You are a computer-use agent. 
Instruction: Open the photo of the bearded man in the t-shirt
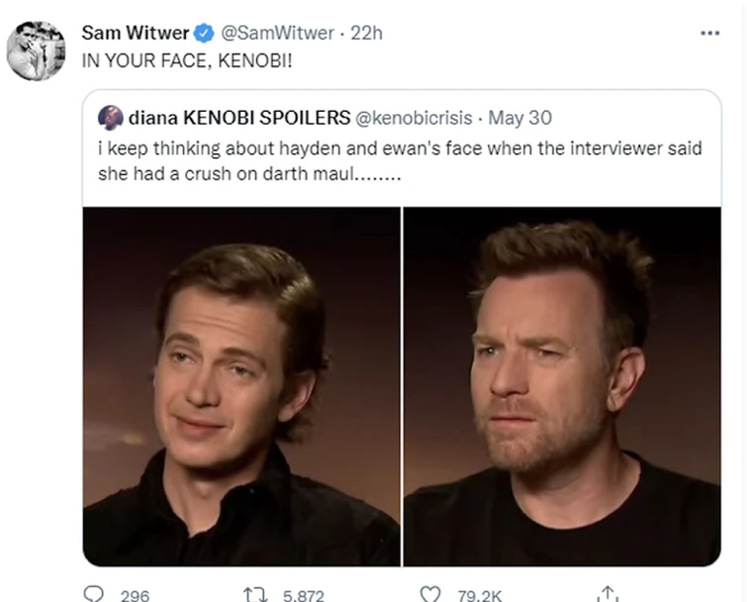tap(561, 386)
